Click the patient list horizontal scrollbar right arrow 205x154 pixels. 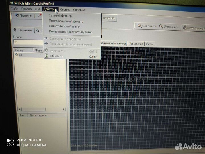[64, 109]
